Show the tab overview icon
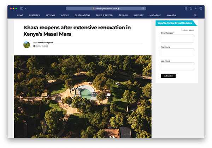 201,8
